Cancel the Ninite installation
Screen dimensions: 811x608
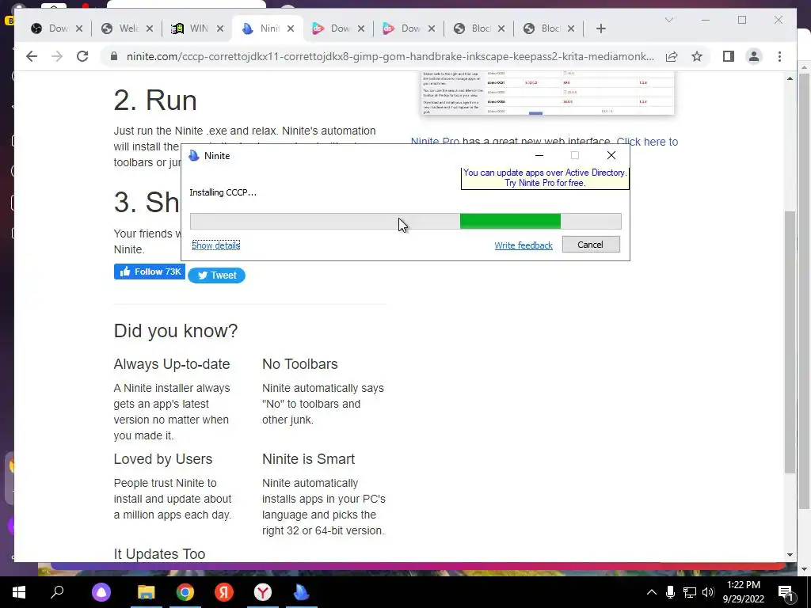(x=591, y=245)
